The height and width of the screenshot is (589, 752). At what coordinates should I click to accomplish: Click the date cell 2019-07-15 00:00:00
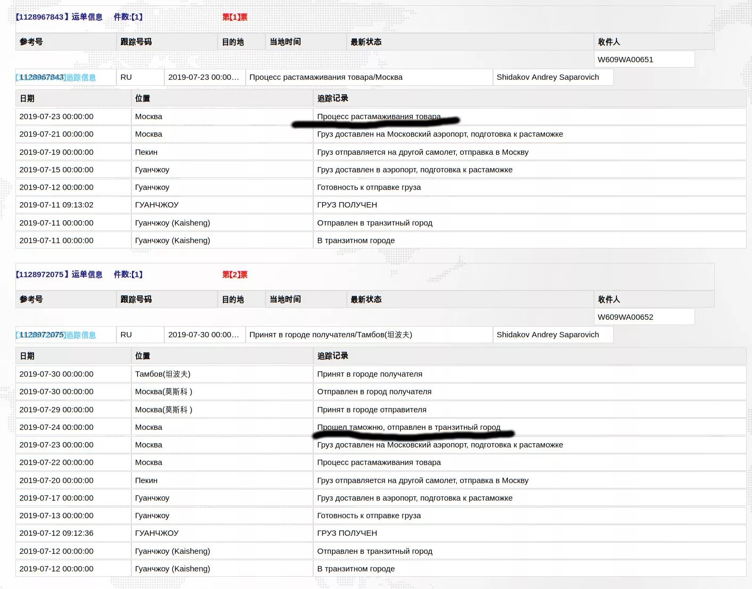[73, 170]
